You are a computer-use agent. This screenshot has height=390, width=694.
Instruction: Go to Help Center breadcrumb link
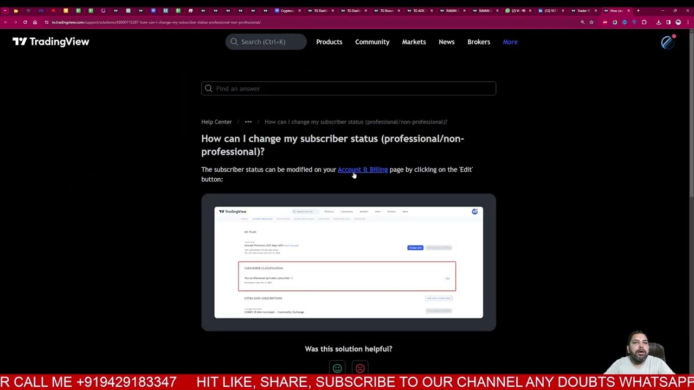click(x=216, y=122)
